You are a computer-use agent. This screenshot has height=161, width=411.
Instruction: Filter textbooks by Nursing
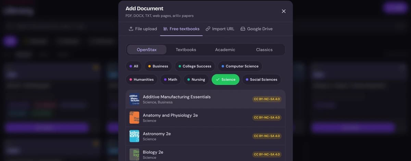click(196, 80)
